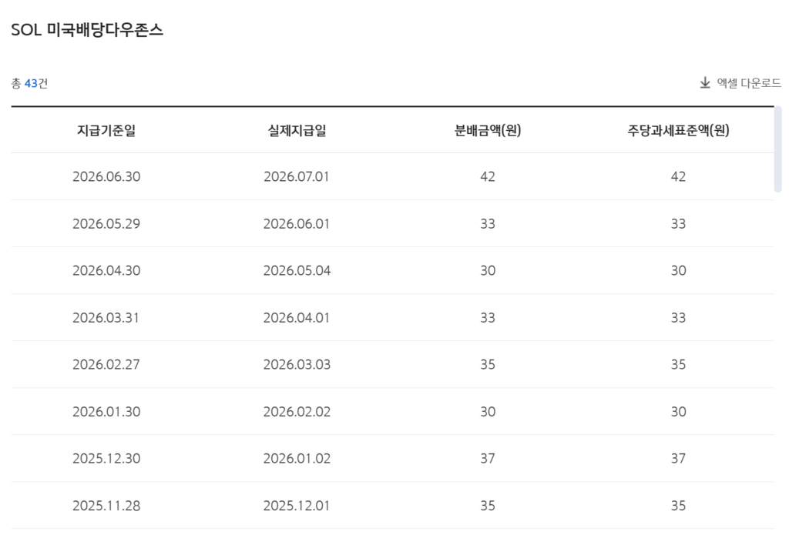Click the 분배금액(원) column header
This screenshot has height=535, width=789.
[488, 130]
